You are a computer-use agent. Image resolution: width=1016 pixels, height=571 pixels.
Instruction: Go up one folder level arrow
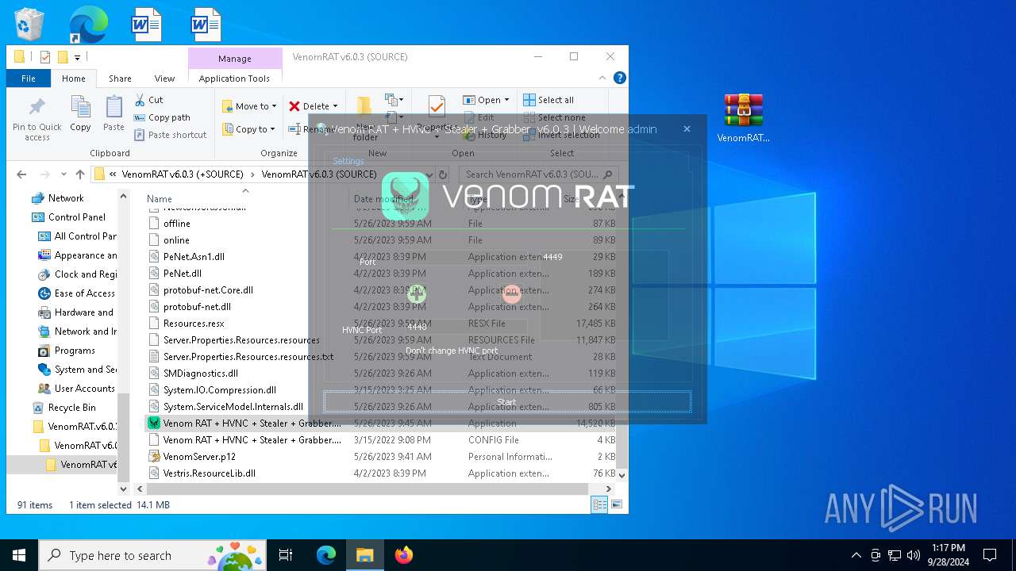[79, 174]
